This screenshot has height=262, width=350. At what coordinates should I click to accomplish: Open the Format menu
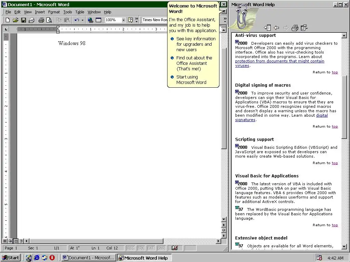pyautogui.click(x=54, y=12)
